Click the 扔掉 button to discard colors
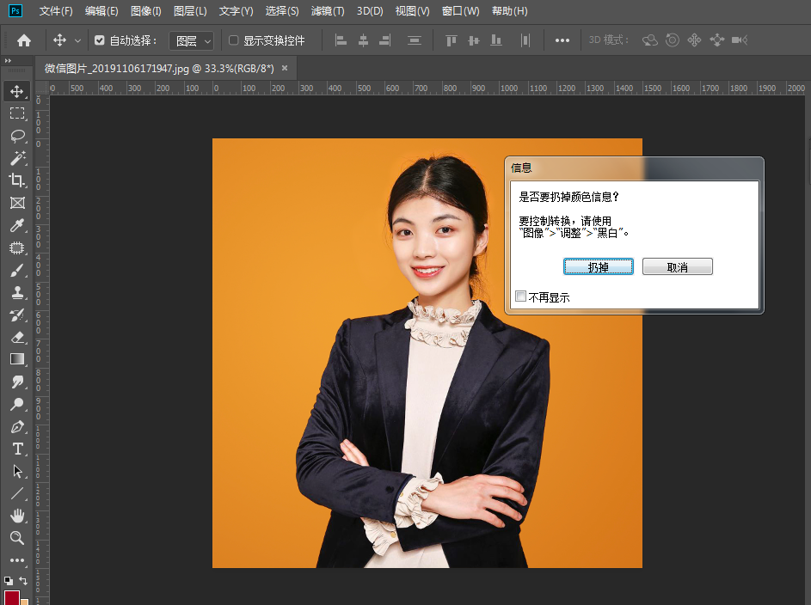 (x=598, y=266)
